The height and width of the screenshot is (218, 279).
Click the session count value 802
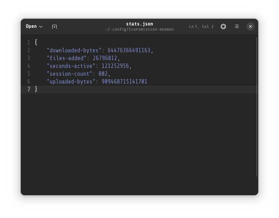click(103, 74)
